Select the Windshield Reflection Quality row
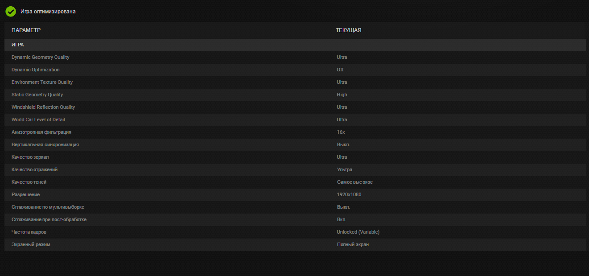The image size is (589, 276). (43, 107)
